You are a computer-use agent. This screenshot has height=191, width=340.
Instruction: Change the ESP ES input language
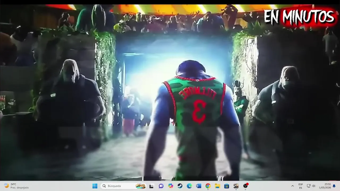click(x=301, y=186)
